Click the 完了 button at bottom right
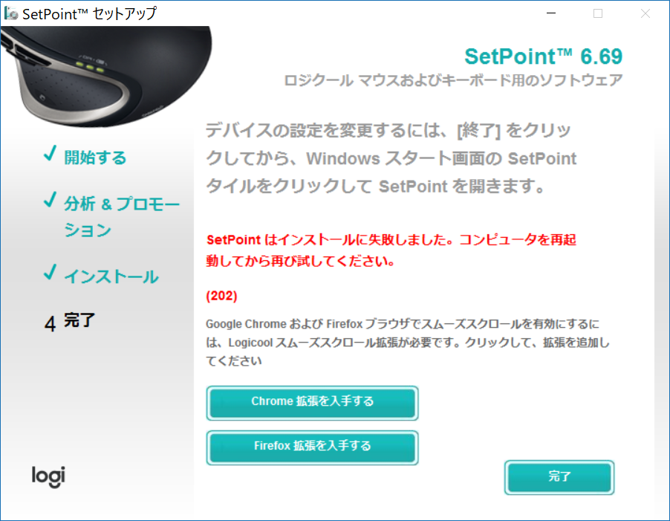This screenshot has width=670, height=521. pos(559,478)
